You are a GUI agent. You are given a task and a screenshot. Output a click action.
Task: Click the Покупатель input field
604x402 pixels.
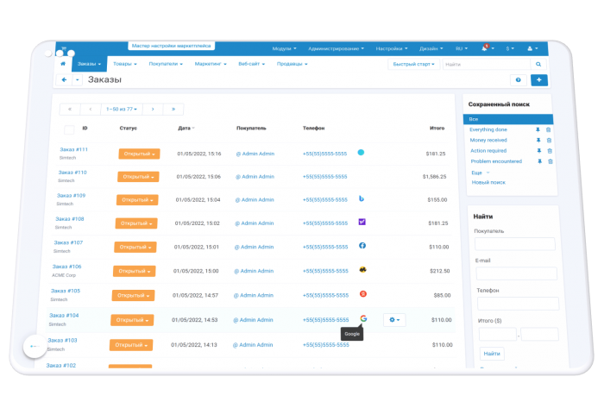coord(515,244)
